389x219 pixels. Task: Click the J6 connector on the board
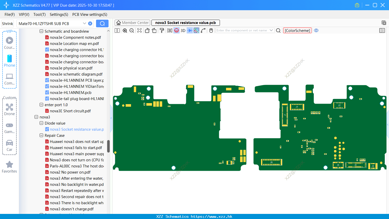click(x=272, y=162)
